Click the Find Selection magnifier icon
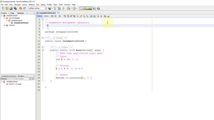 tap(65, 16)
